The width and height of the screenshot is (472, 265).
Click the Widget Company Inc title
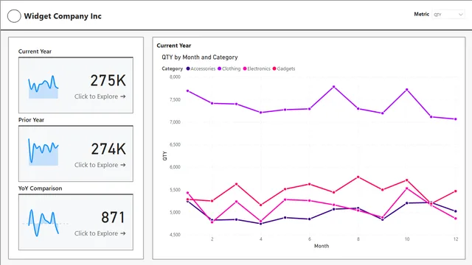[x=63, y=16]
